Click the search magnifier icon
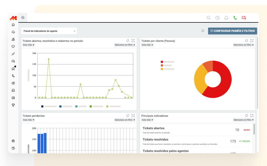 208,18
